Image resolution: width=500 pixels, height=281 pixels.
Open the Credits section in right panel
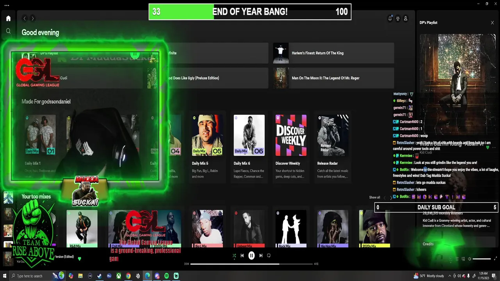pyautogui.click(x=428, y=244)
